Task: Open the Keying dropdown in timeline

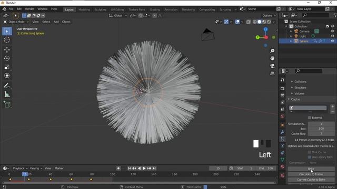Action: pyautogui.click(x=36, y=169)
